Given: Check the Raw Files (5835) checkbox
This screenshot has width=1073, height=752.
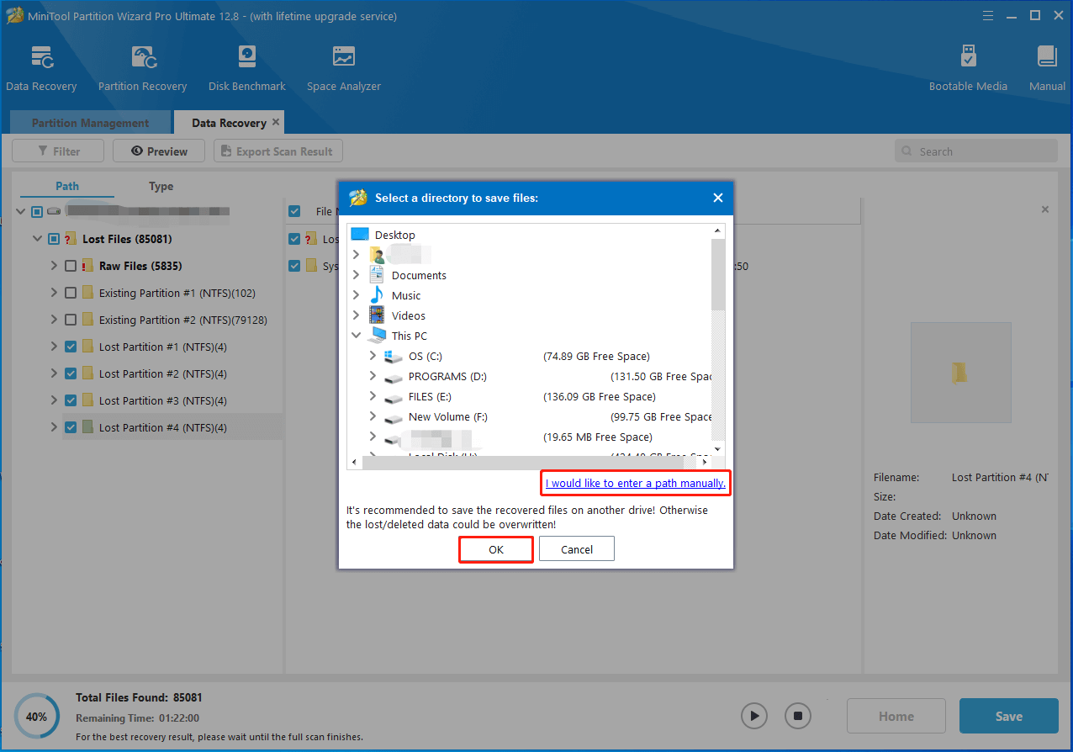Looking at the screenshot, I should point(71,266).
